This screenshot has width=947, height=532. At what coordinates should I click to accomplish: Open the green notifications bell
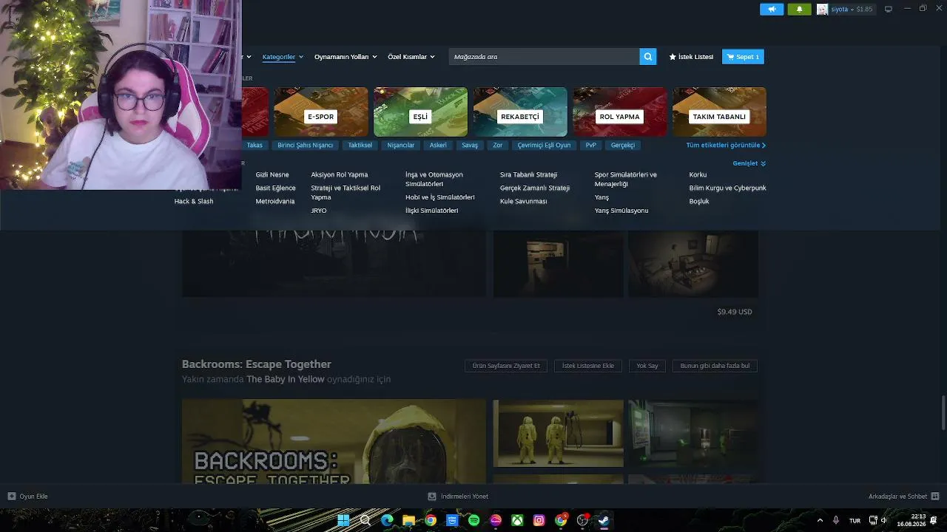[799, 10]
